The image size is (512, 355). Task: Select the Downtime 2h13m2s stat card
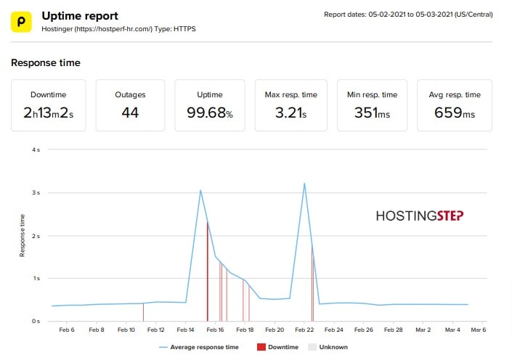(49, 105)
